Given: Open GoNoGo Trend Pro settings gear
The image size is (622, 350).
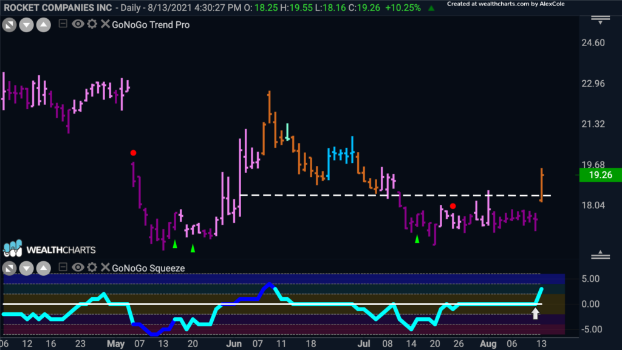Looking at the screenshot, I should 92,24.
